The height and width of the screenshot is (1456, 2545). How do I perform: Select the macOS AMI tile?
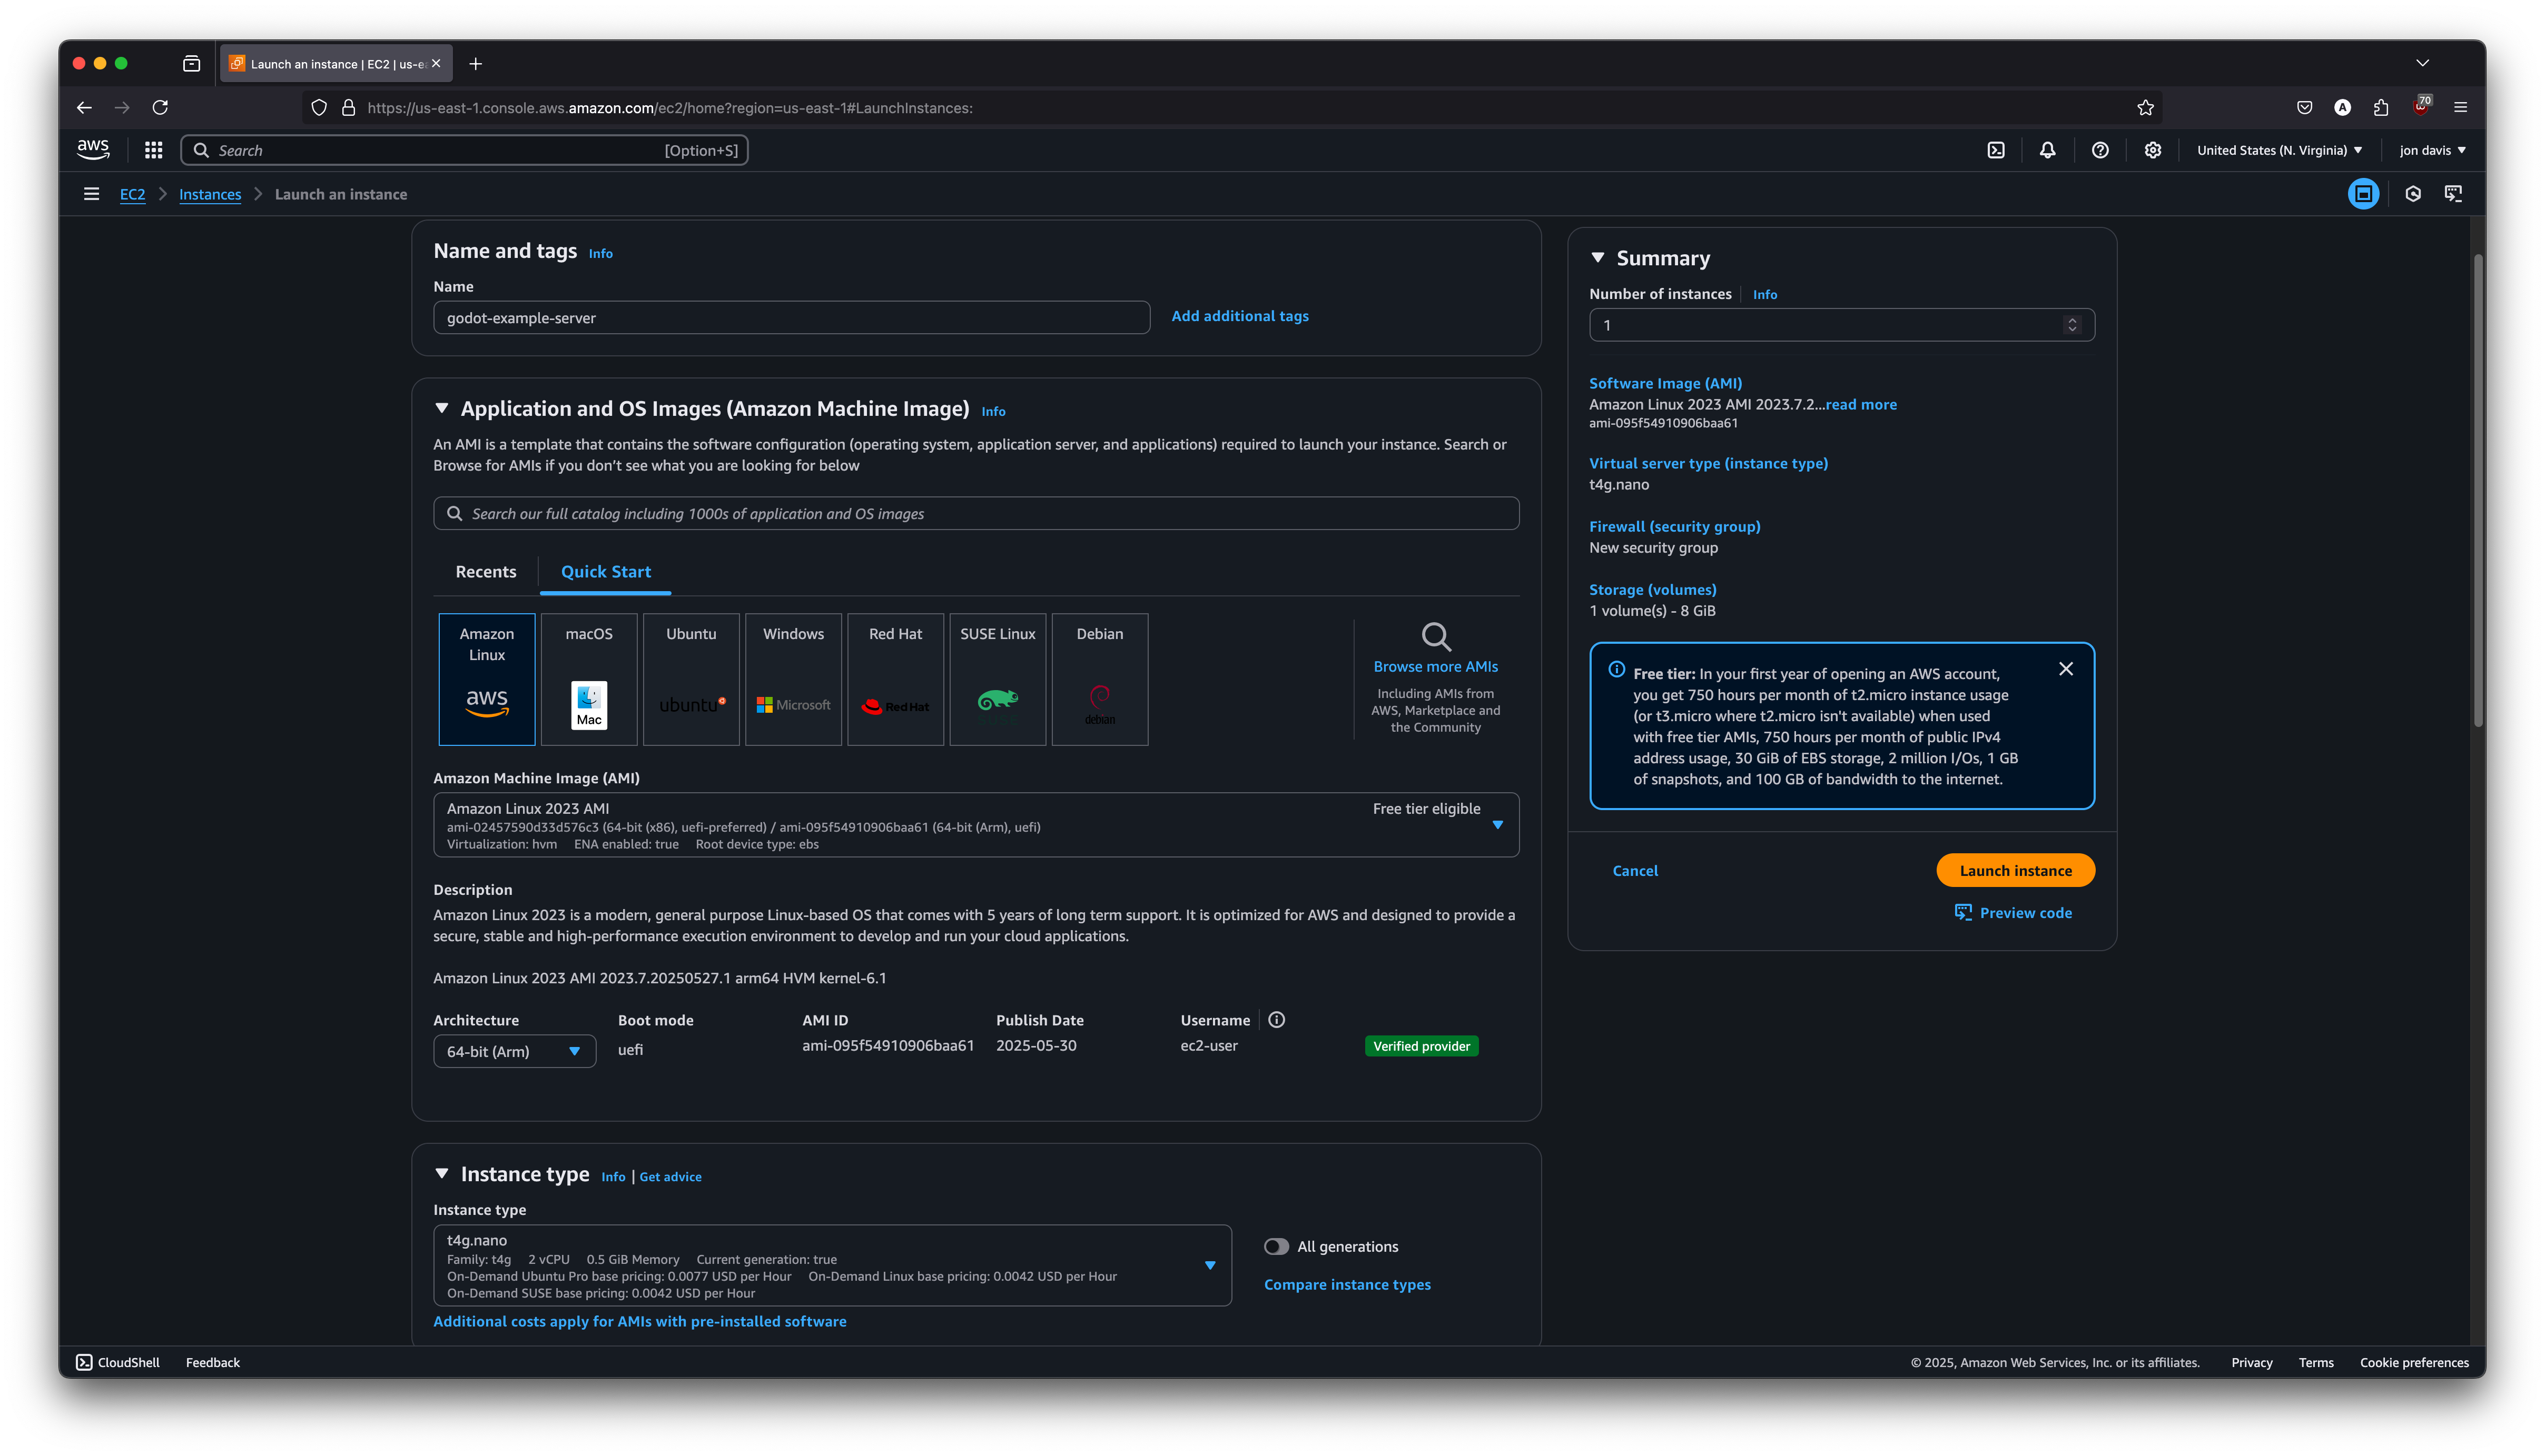click(589, 679)
